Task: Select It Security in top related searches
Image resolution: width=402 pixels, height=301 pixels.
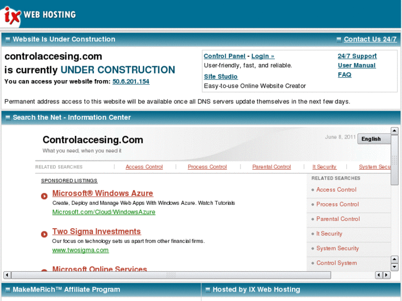Action: pyautogui.click(x=325, y=167)
